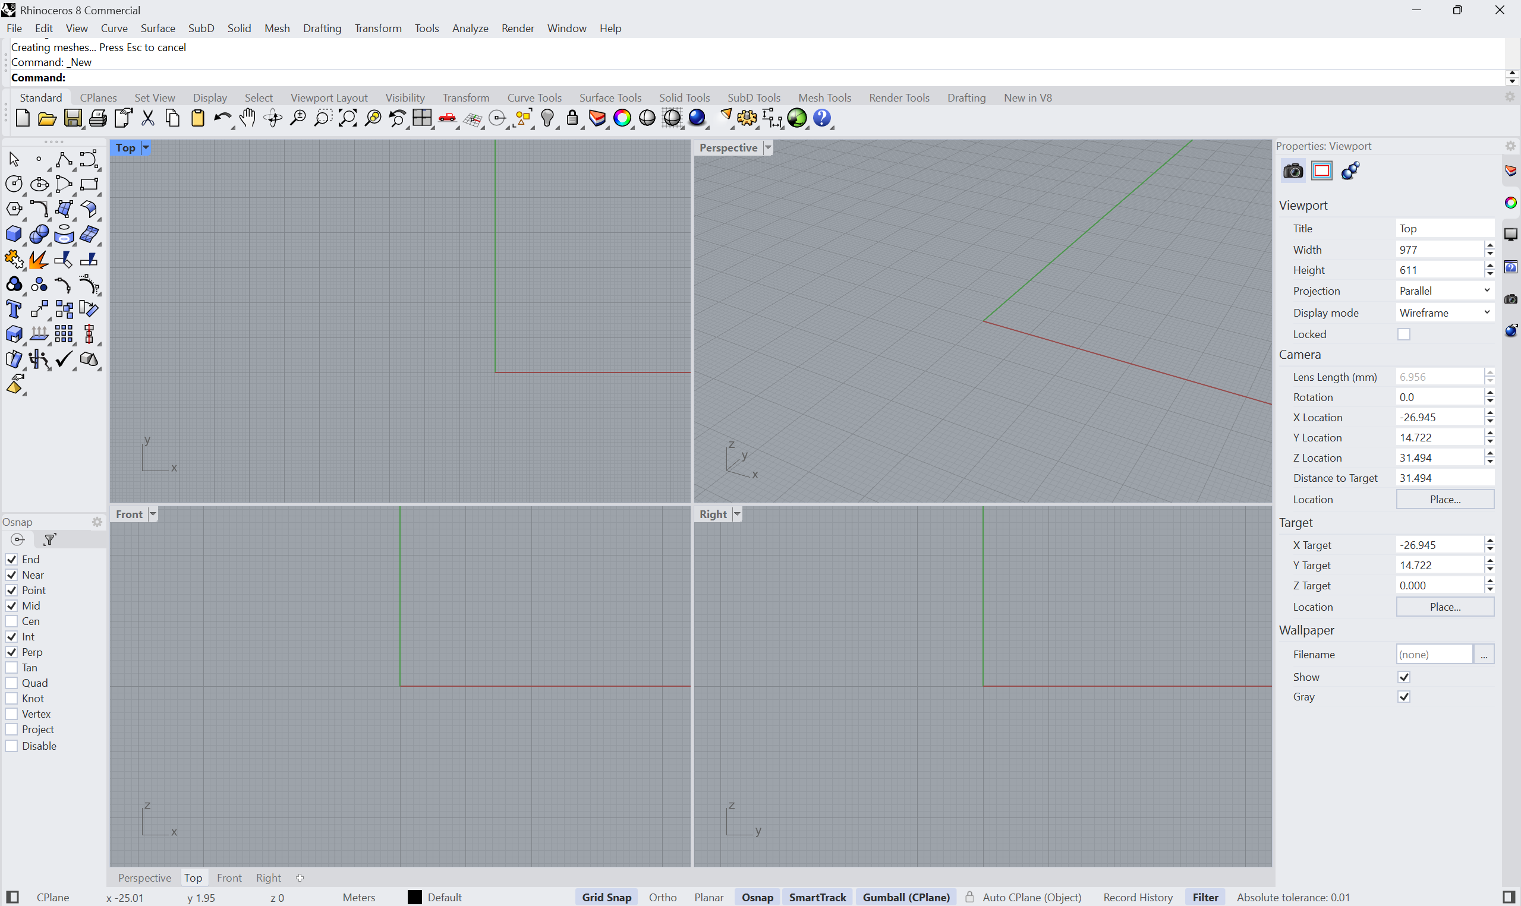The image size is (1521, 906).
Task: Open the Analyze menu
Action: pyautogui.click(x=470, y=28)
